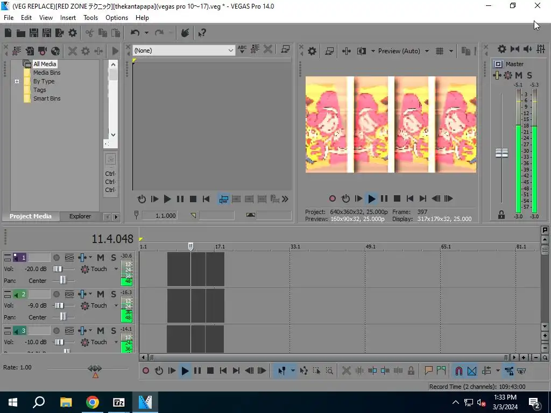The image size is (551, 413).
Task: Toggle Automatic Crossfades button
Action: (472, 371)
